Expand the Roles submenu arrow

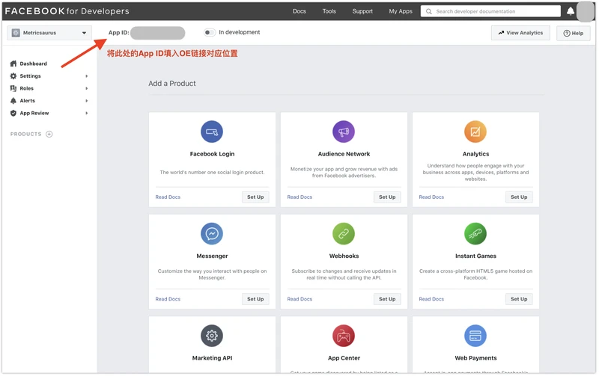[87, 88]
